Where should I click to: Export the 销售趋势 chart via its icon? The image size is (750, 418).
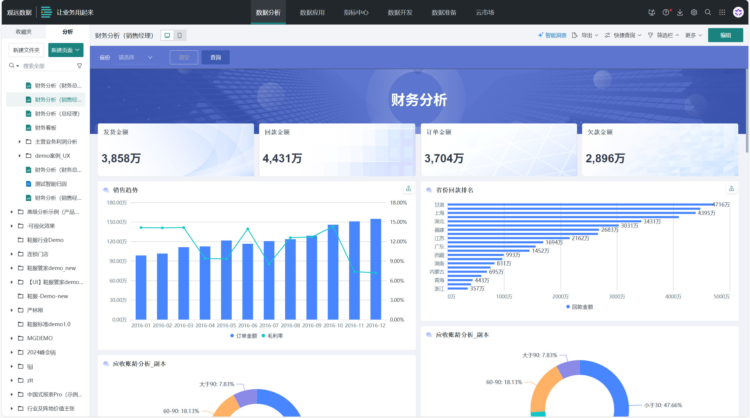click(x=408, y=189)
